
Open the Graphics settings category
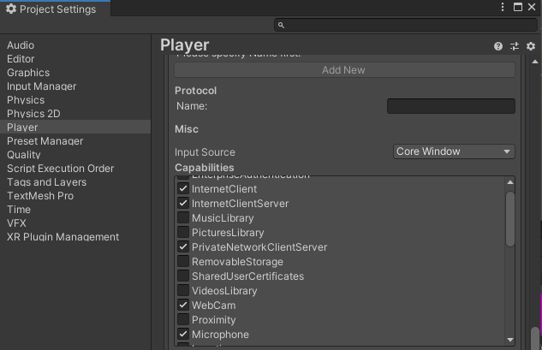point(75,73)
